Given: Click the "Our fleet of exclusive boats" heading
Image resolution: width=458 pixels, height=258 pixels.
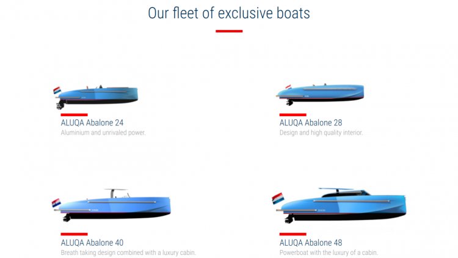Looking at the screenshot, I should tap(229, 13).
